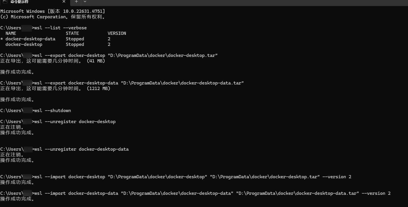Click the Stopped state of docker-desktop row
Viewport: 408px width, 207px height.
[75, 44]
